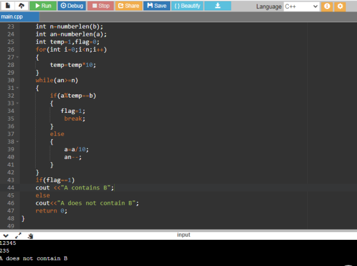Open the Language dropdown showing C++

302,6
